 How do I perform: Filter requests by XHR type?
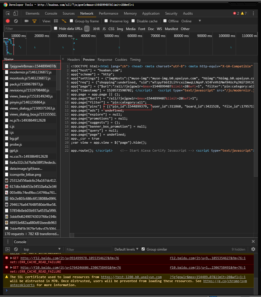96,29
